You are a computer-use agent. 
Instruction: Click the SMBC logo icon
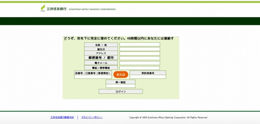coord(43,8)
